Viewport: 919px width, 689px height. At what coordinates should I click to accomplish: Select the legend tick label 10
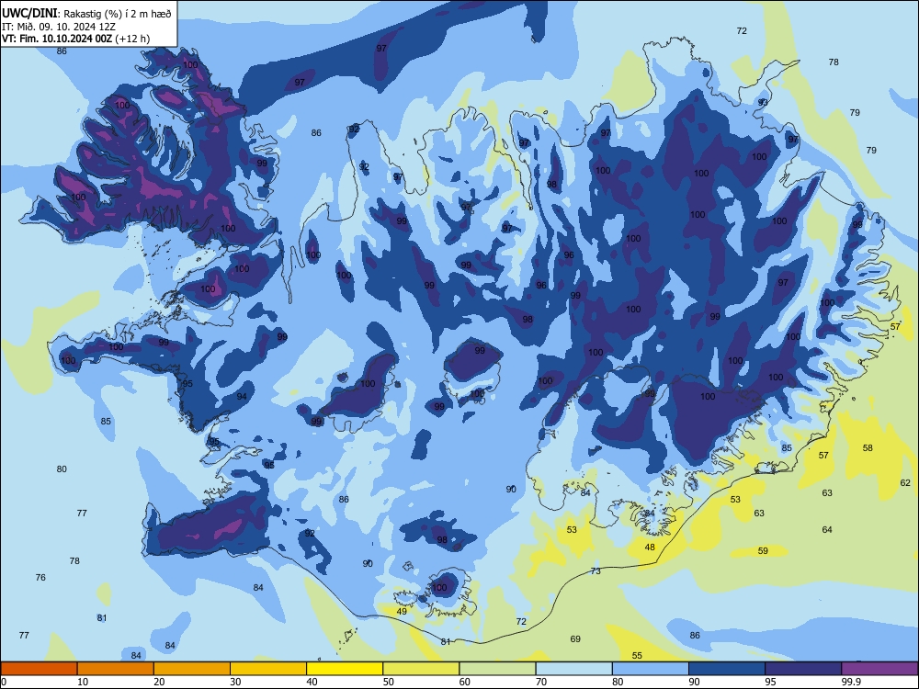tap(83, 682)
